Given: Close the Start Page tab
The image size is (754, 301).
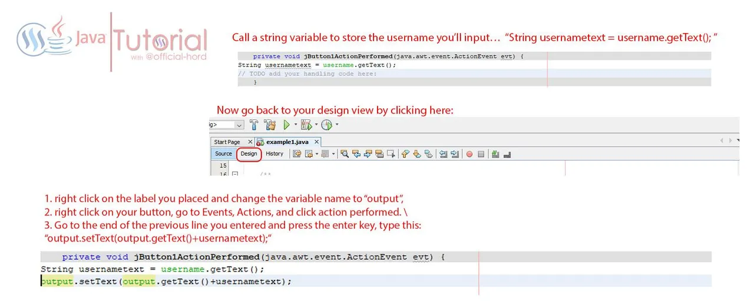Looking at the screenshot, I should (x=250, y=142).
